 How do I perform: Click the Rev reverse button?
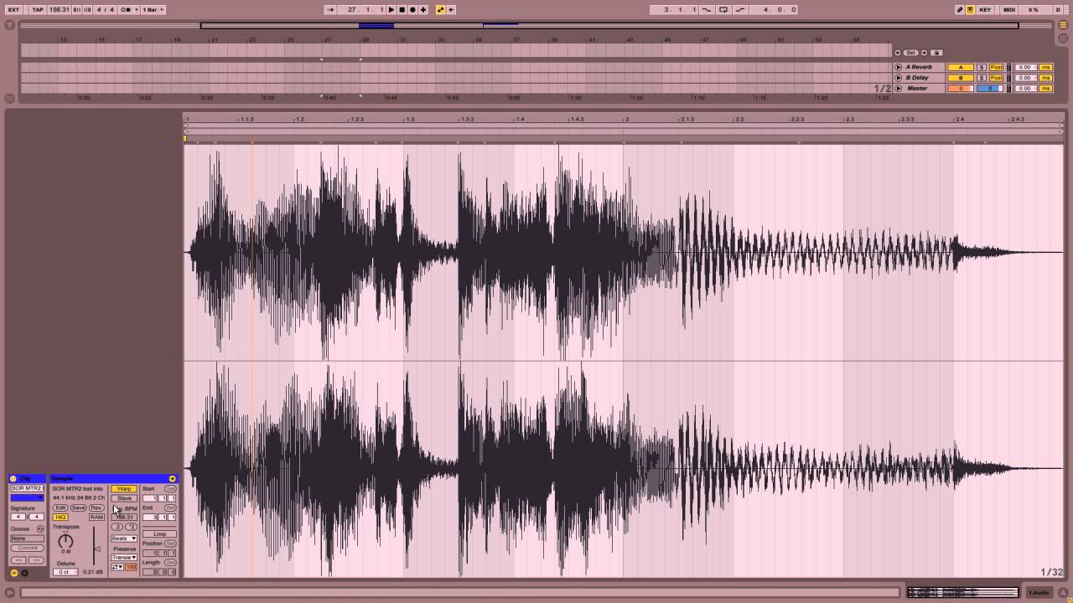coord(96,508)
